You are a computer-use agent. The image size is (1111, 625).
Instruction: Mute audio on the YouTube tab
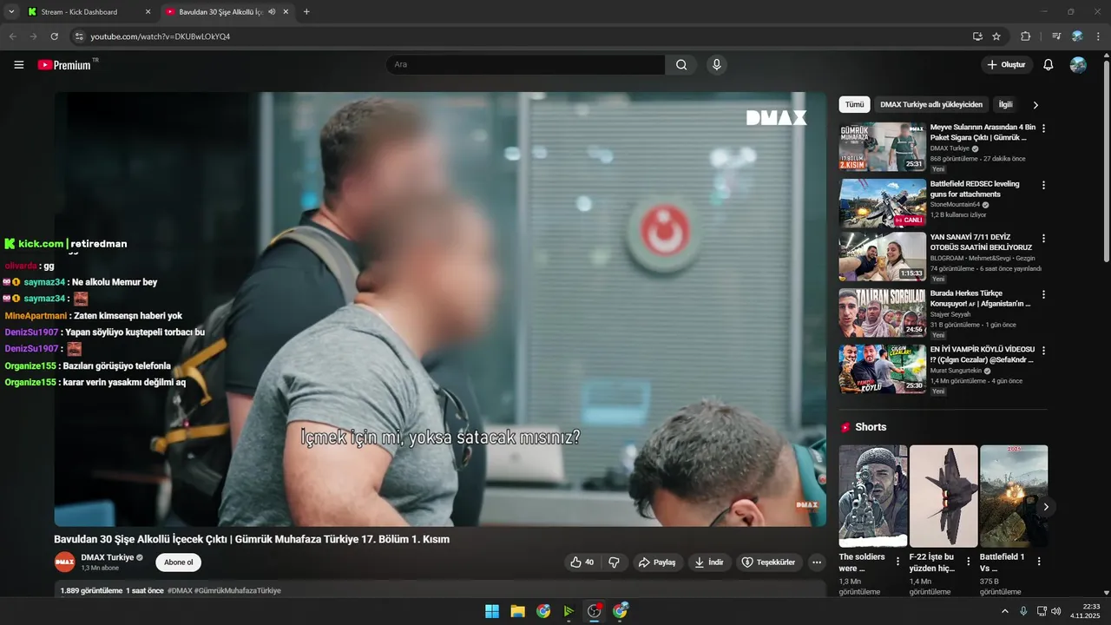click(272, 12)
